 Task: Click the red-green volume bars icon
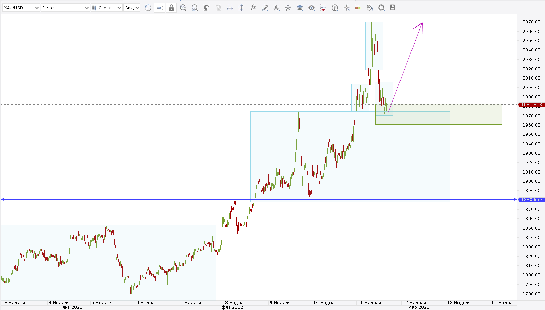pos(358,8)
